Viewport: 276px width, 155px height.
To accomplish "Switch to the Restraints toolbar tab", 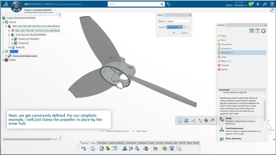I will 142,143.
